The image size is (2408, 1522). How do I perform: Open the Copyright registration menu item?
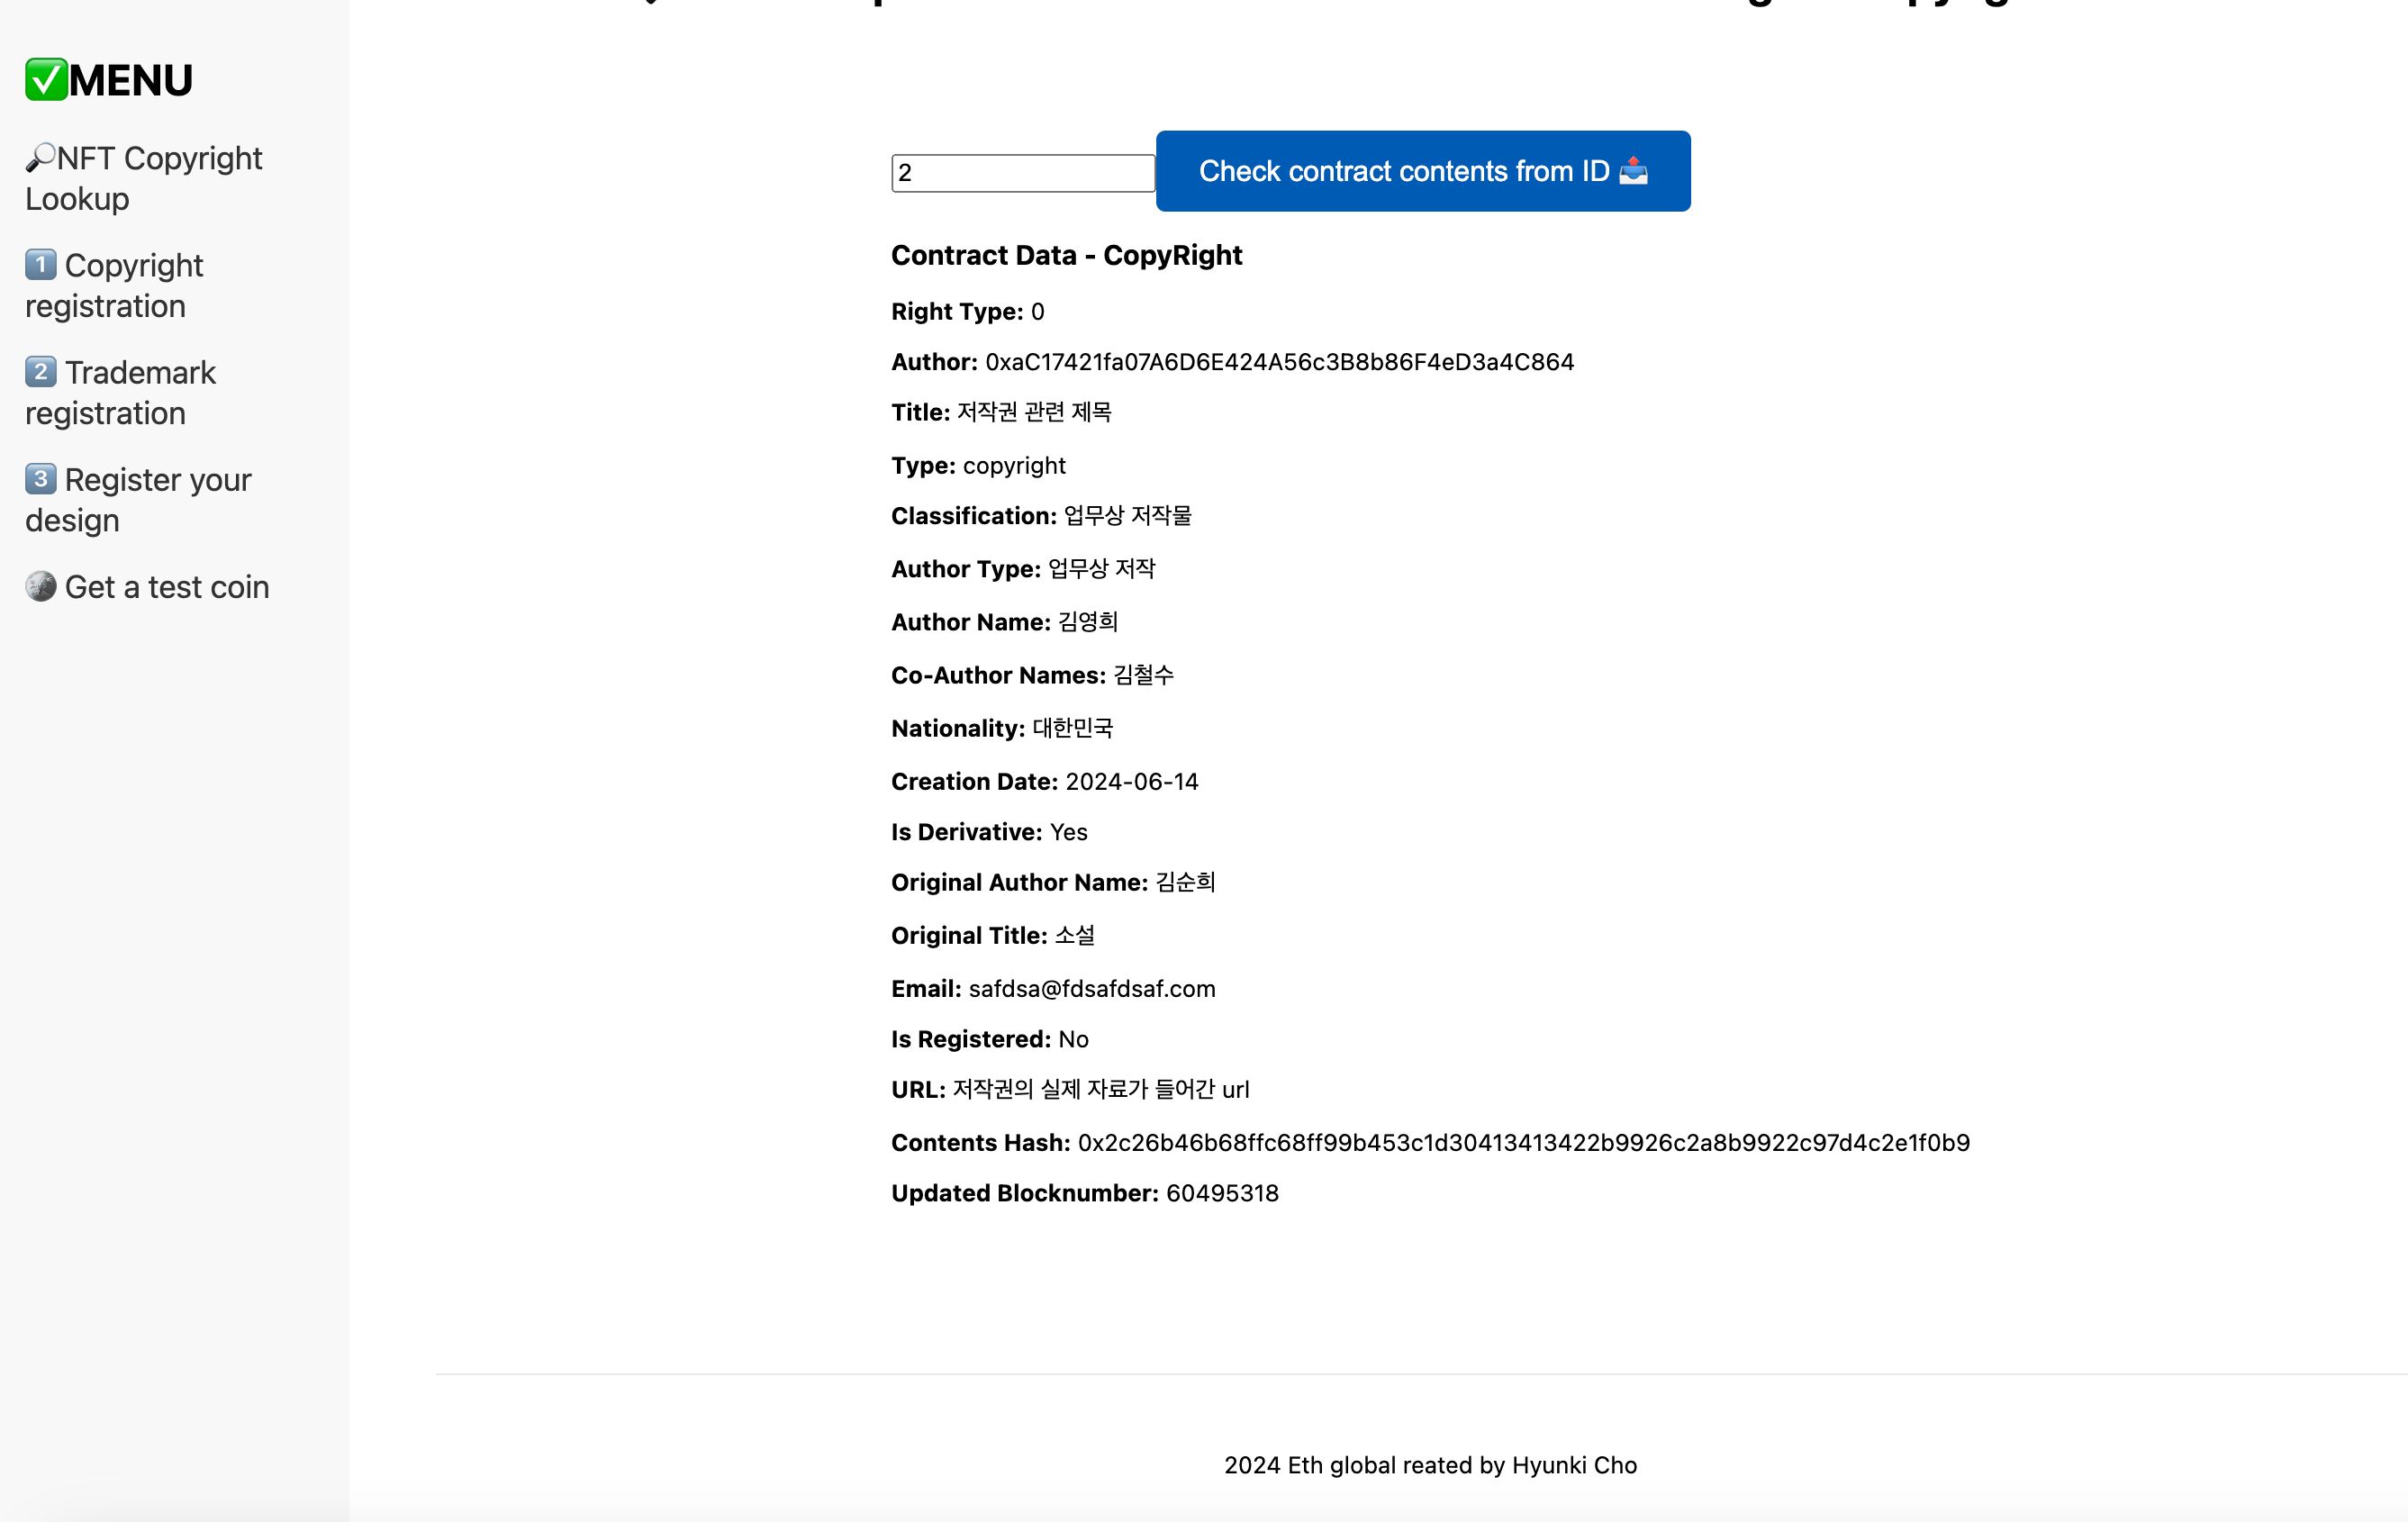point(114,285)
